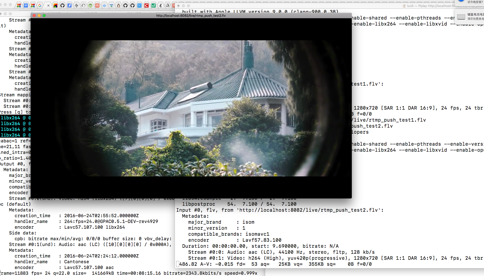
Task: Select 'major_brand : isom' in the ffplay terminal
Action: [x=221, y=222]
